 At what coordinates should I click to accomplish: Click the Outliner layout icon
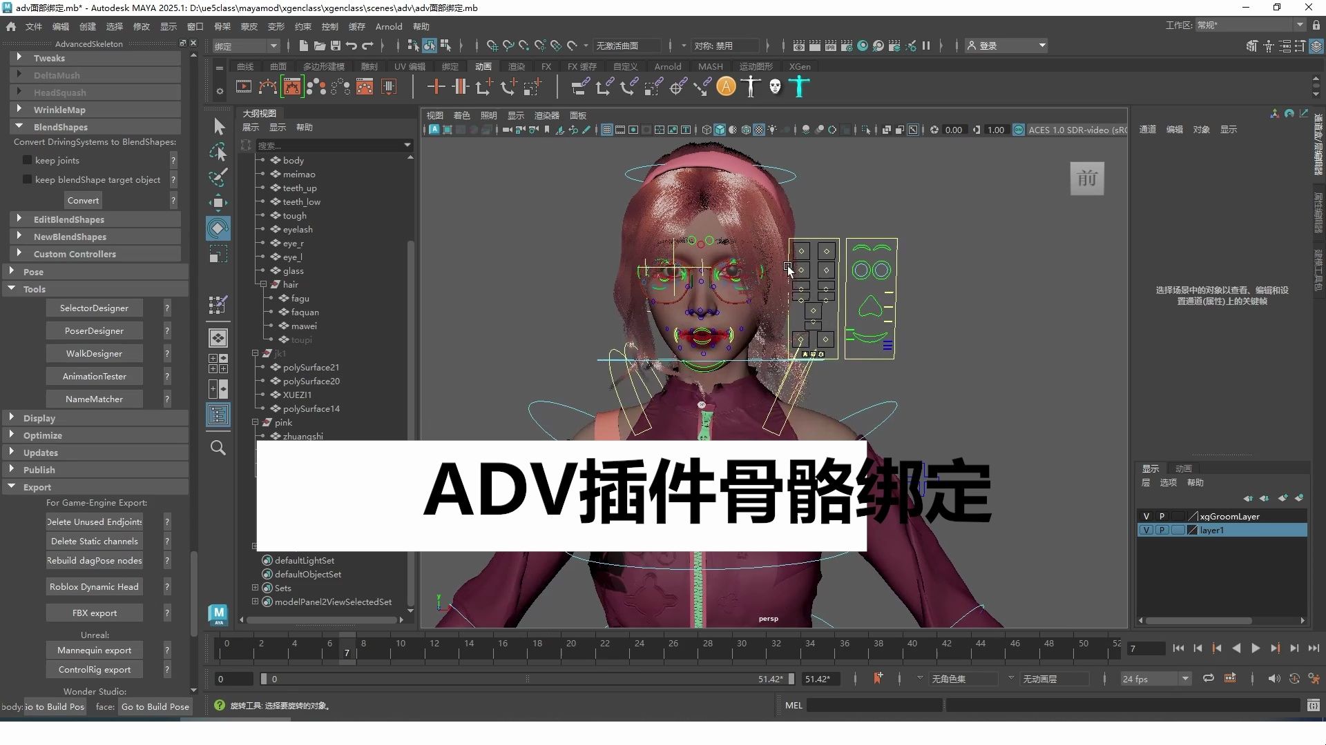[218, 415]
